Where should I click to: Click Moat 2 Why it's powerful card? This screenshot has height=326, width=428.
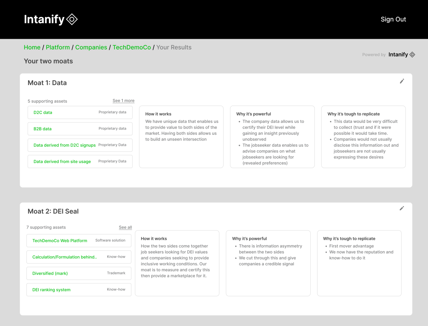click(x=268, y=263)
